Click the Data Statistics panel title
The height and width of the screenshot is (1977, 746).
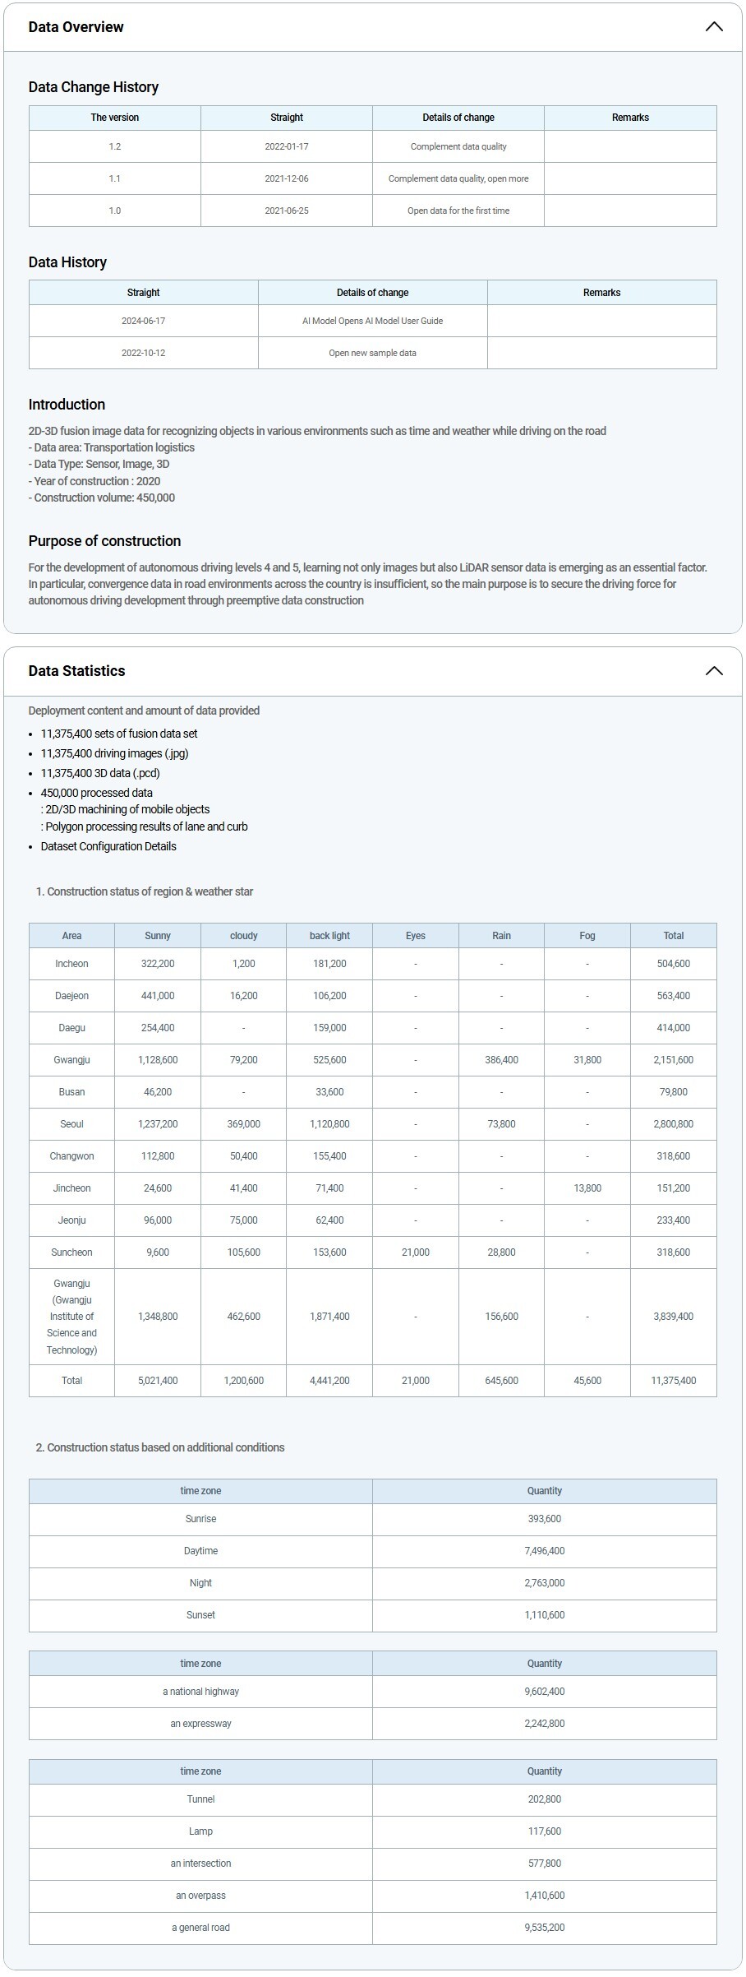[x=76, y=671]
